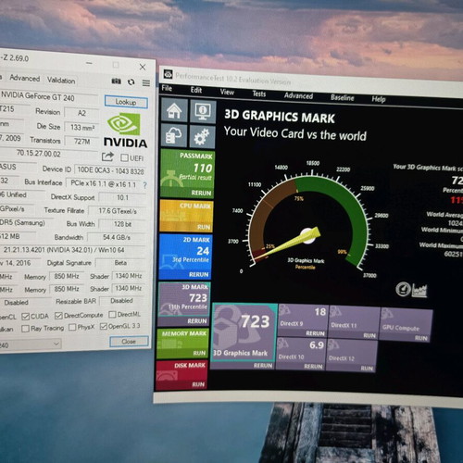Expand the GPU selection dropdown at bottom
463x463 pixels.
click(x=56, y=344)
